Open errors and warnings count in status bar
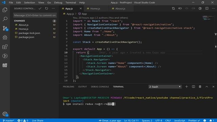The width and height of the screenshot is (217, 122). [x=23, y=121]
